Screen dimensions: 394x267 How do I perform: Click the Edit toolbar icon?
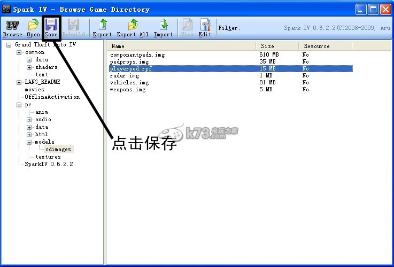[x=205, y=28]
